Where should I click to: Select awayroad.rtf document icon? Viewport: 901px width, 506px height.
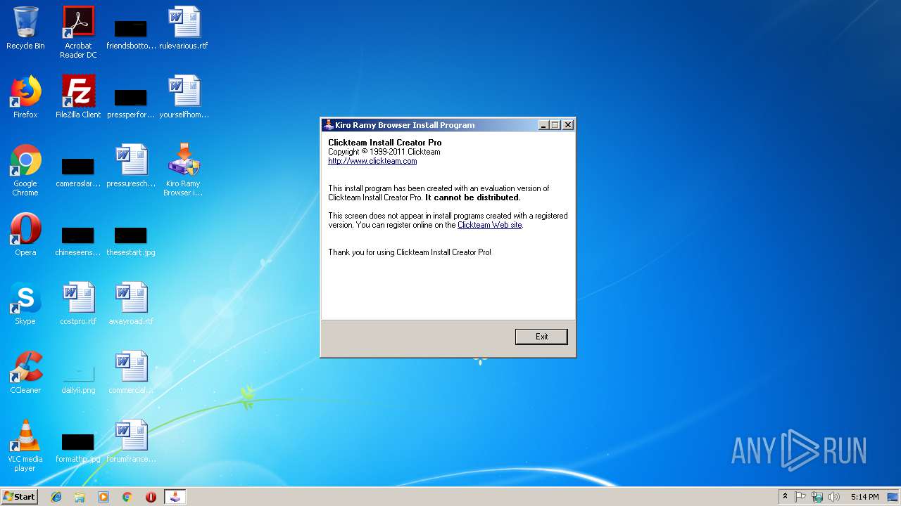coord(131,304)
